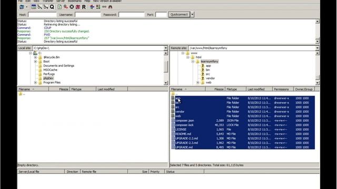Viewport: 337px width, 189px height.
Task: Click the Host input field
Action: pyautogui.click(x=42, y=15)
